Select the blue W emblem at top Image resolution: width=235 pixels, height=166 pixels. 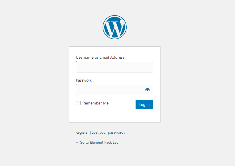click(115, 27)
